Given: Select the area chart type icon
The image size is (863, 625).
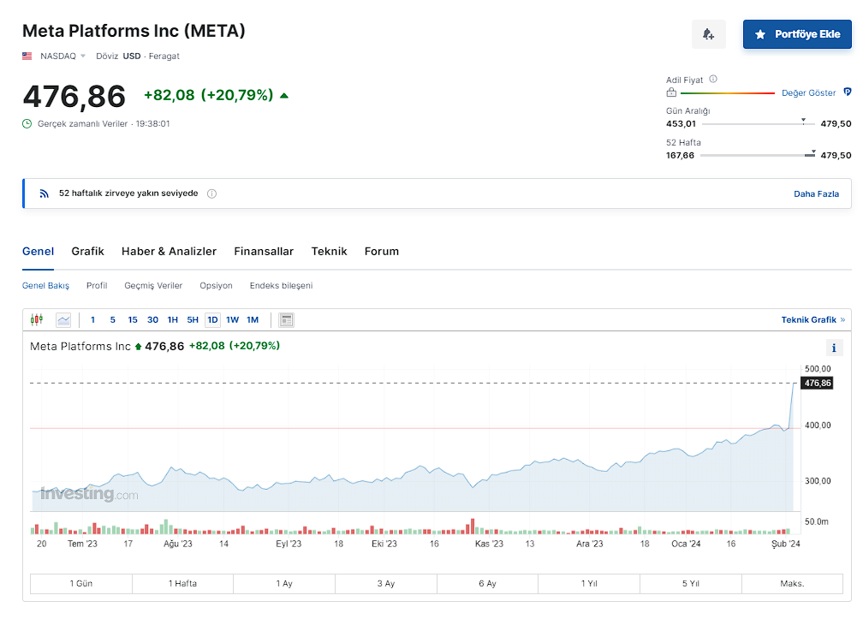Looking at the screenshot, I should tap(63, 320).
